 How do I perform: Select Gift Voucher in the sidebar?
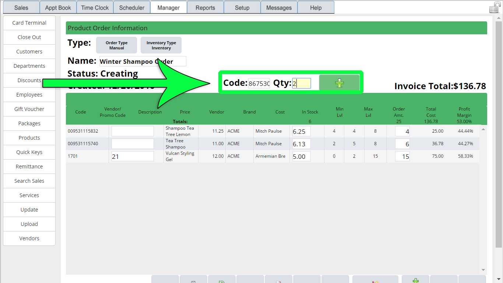29,109
